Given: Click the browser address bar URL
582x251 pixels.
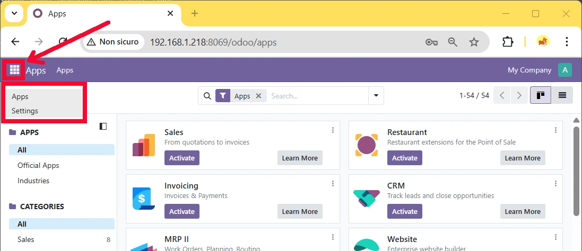Looking at the screenshot, I should click(x=213, y=42).
